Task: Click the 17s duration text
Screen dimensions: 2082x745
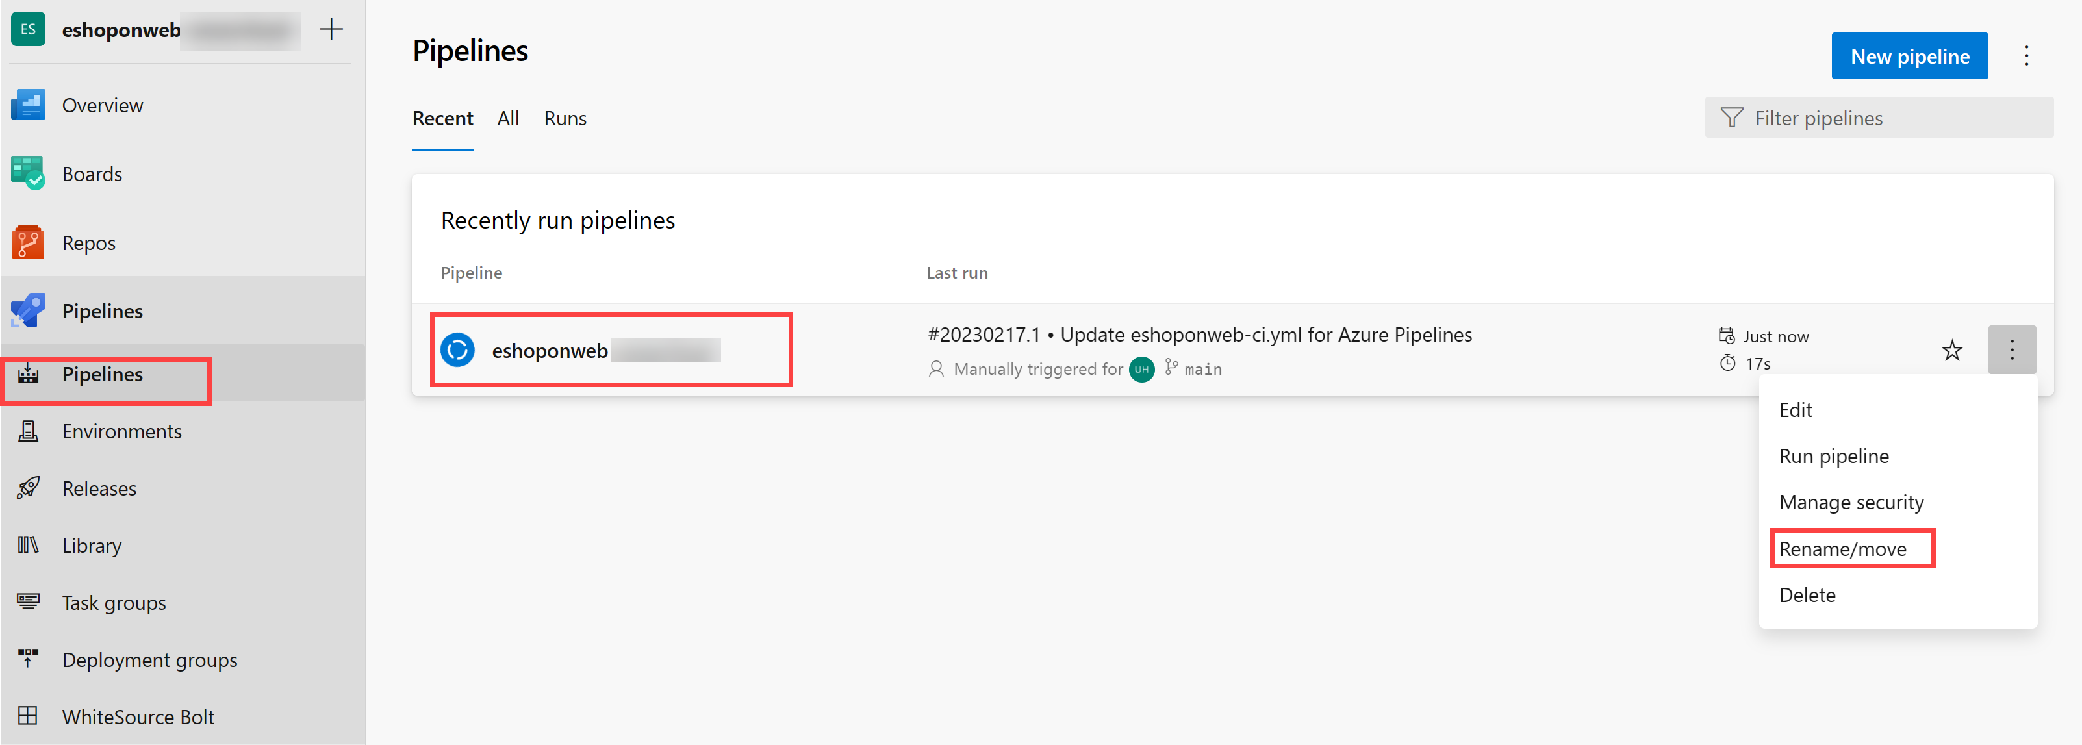Action: (1757, 364)
